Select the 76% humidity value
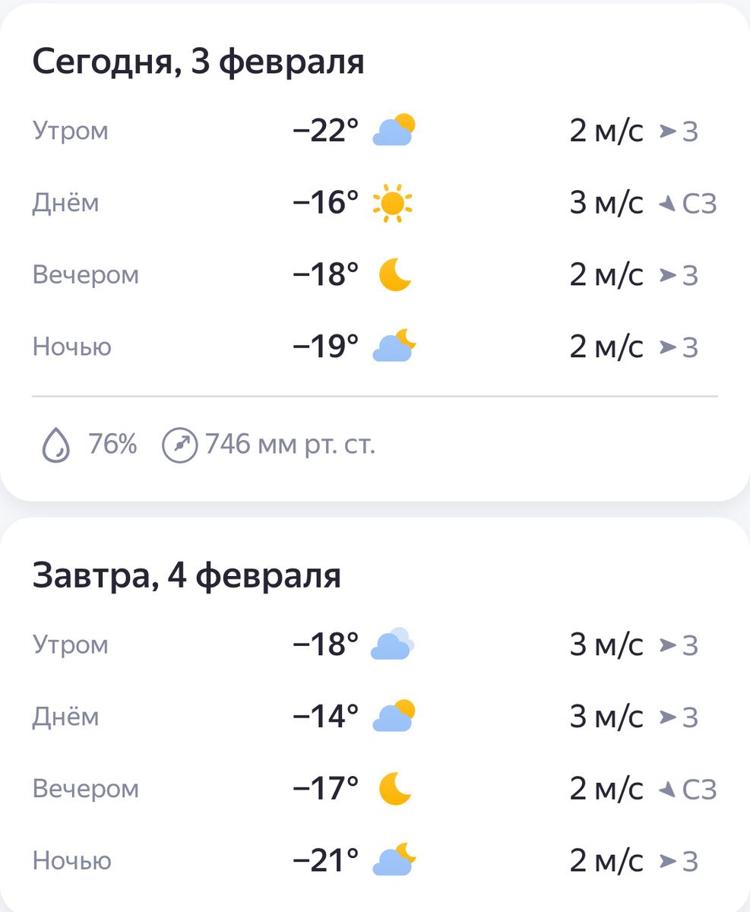Viewport: 750px width, 912px height. [x=112, y=444]
